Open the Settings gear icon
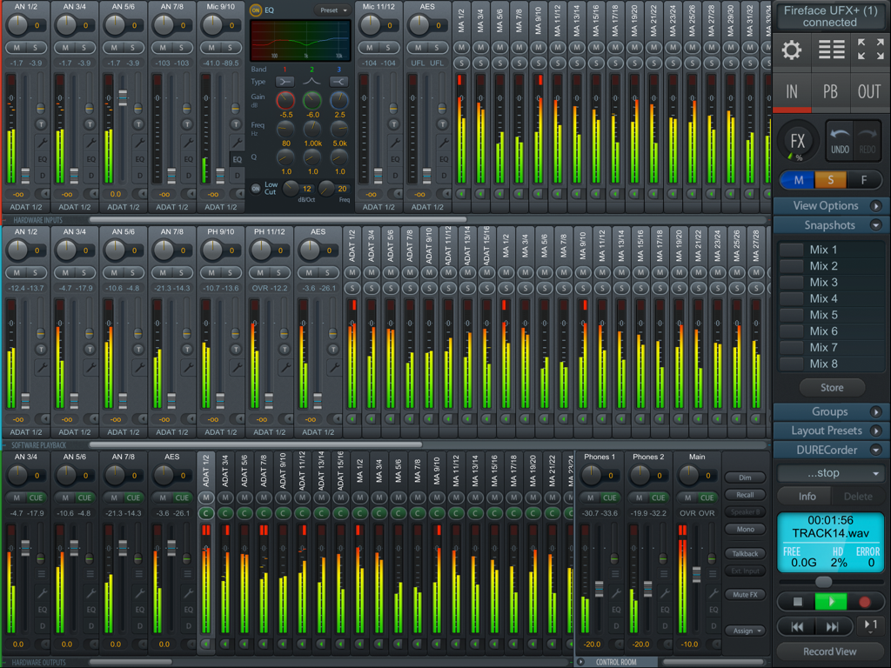This screenshot has width=891, height=668. (x=791, y=50)
